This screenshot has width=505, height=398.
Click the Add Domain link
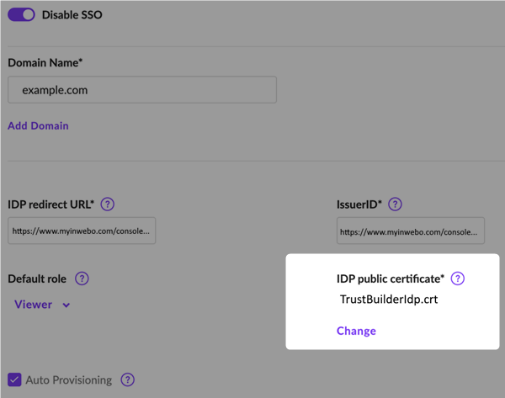(x=38, y=125)
